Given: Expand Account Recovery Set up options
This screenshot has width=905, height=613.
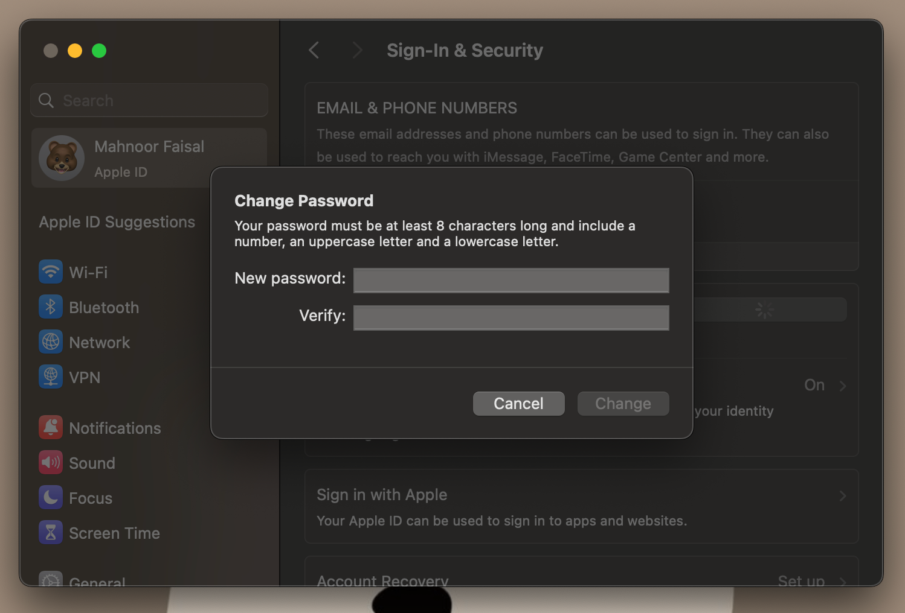Looking at the screenshot, I should coord(800,579).
